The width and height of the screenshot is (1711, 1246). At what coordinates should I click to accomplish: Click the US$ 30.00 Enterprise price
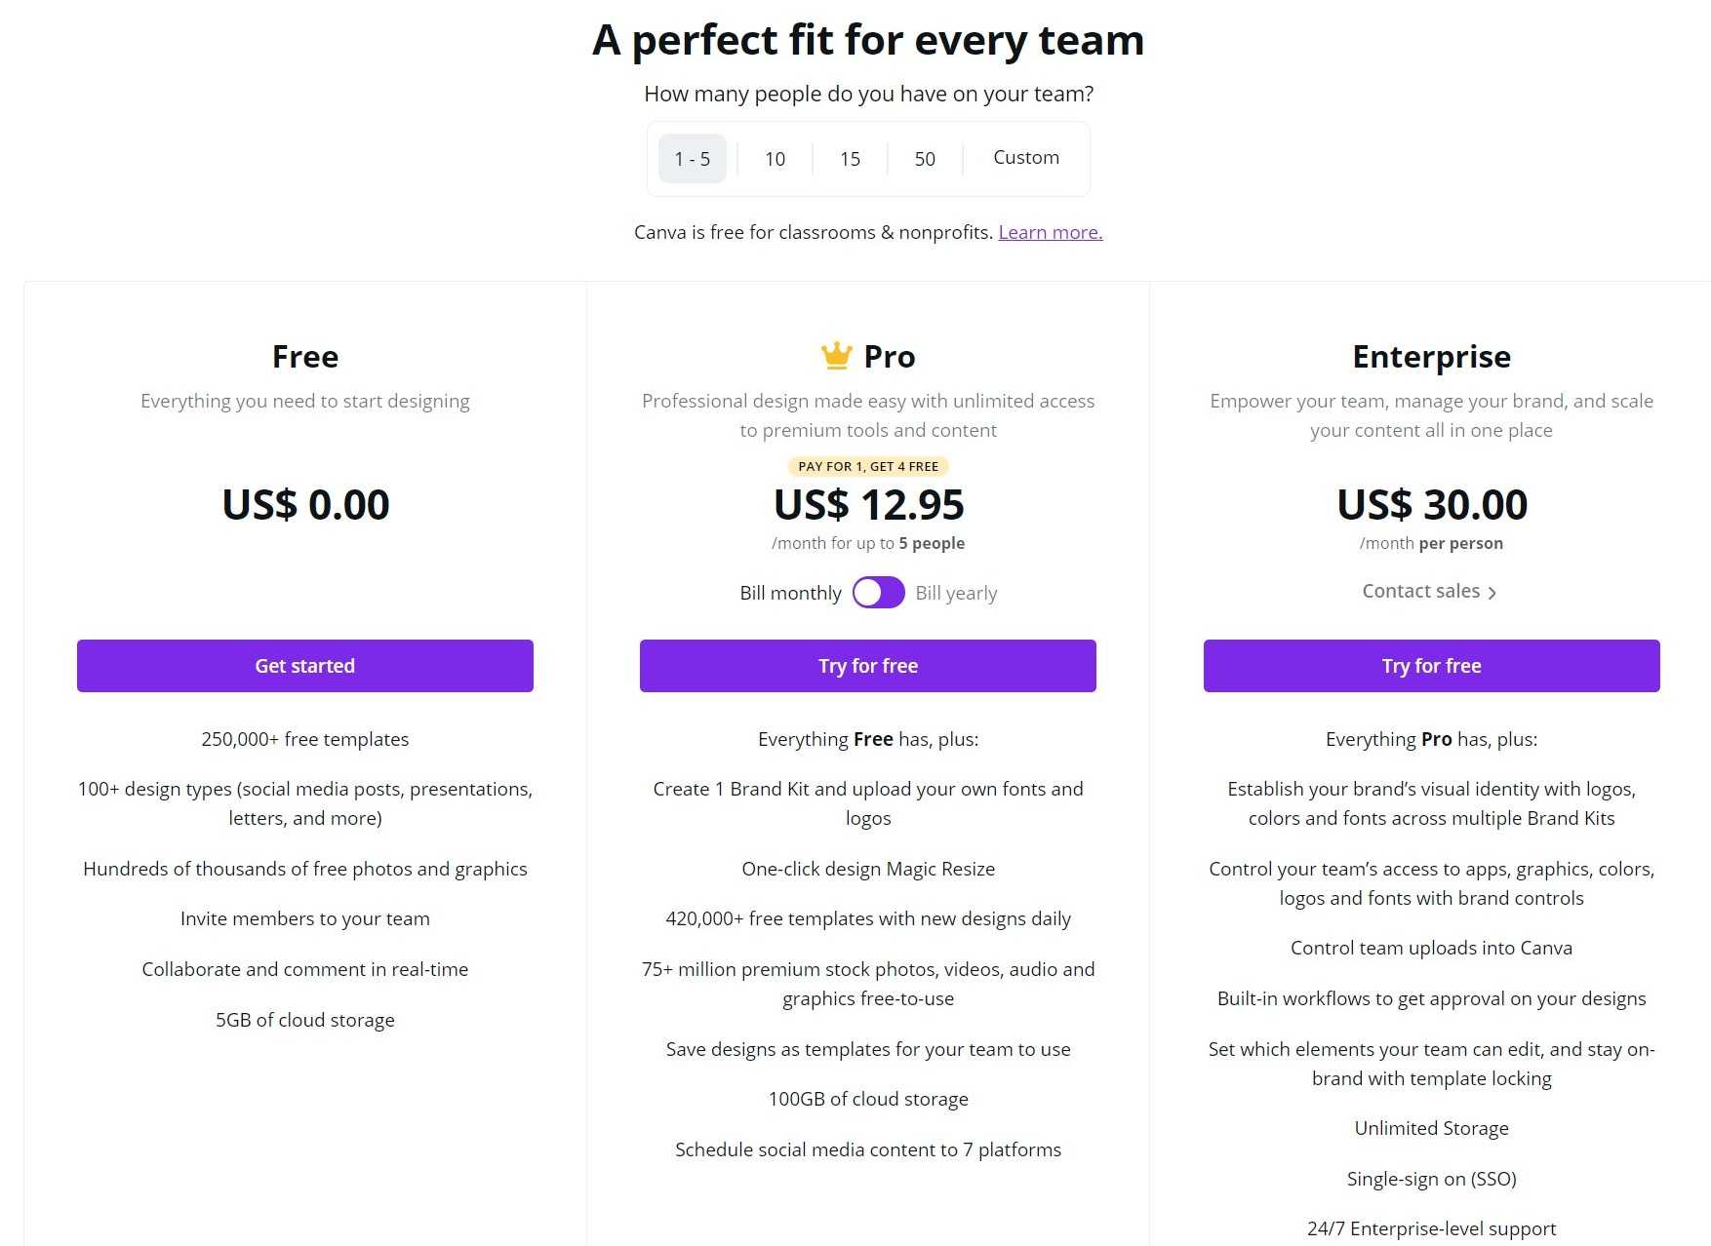(1431, 505)
